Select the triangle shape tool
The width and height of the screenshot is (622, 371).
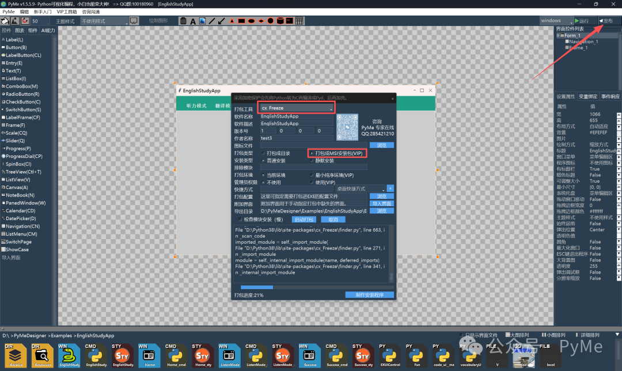(232, 21)
